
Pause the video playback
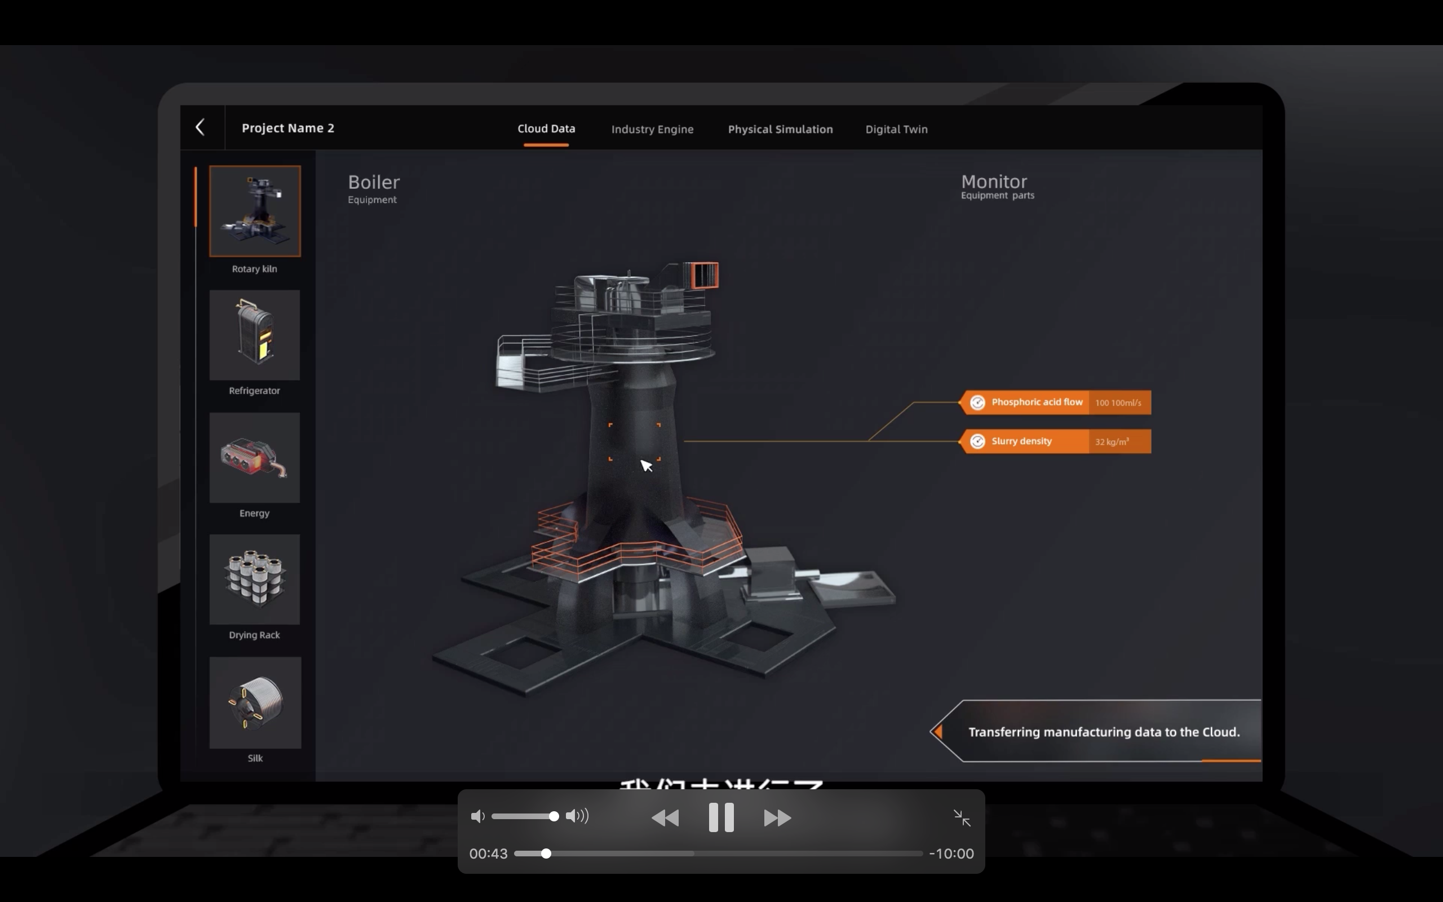(x=721, y=817)
